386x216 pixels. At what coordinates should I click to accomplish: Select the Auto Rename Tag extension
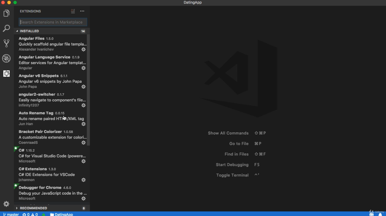[51, 118]
